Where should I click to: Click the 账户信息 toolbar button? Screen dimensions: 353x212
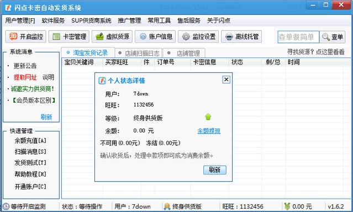click(155, 36)
